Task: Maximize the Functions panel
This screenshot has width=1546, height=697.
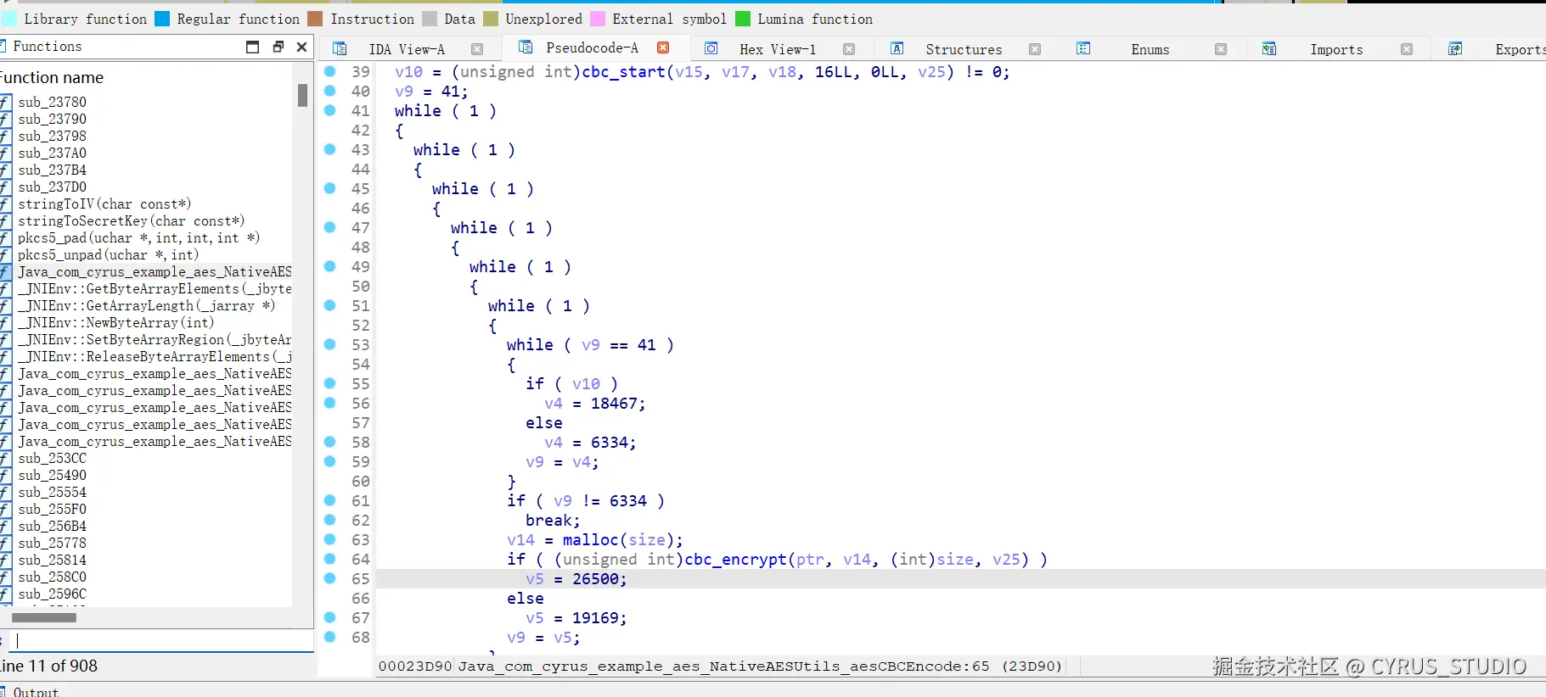Action: coord(252,47)
